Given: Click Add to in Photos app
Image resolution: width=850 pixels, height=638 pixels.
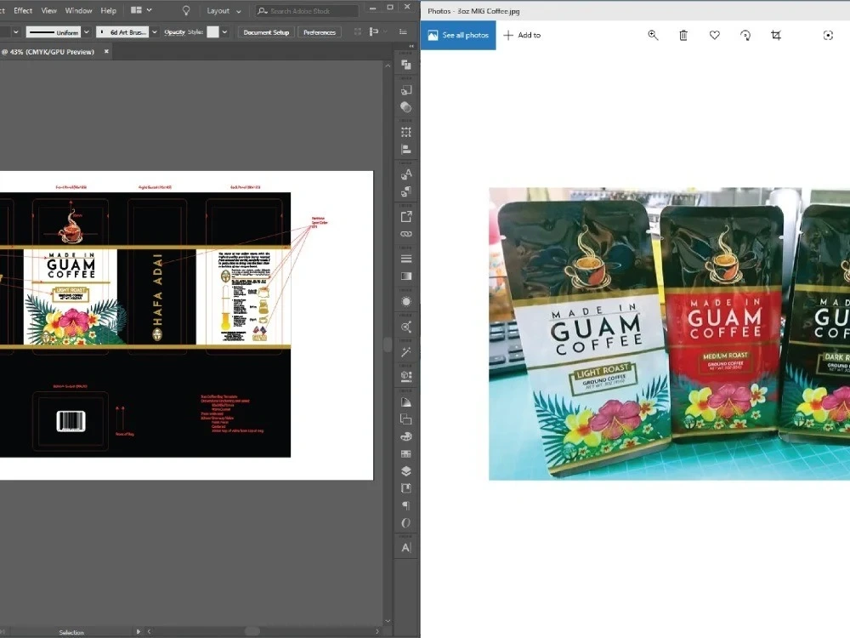Looking at the screenshot, I should point(522,35).
